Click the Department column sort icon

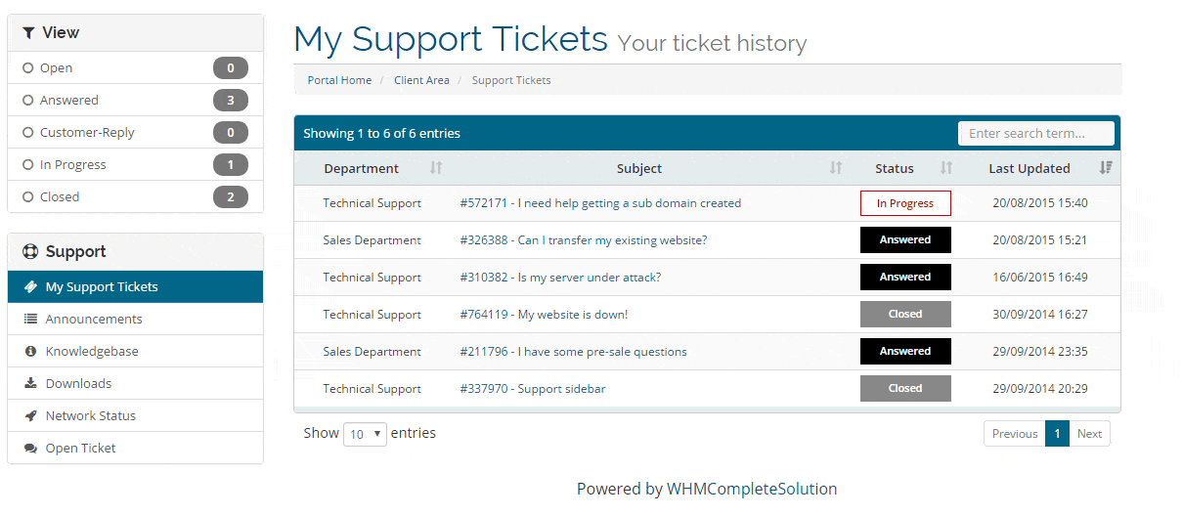click(436, 168)
